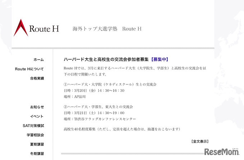Click the text 場所：TS渋谷フラッグカンファレンスセンター
The image size is (244, 160).
[x=100, y=119]
